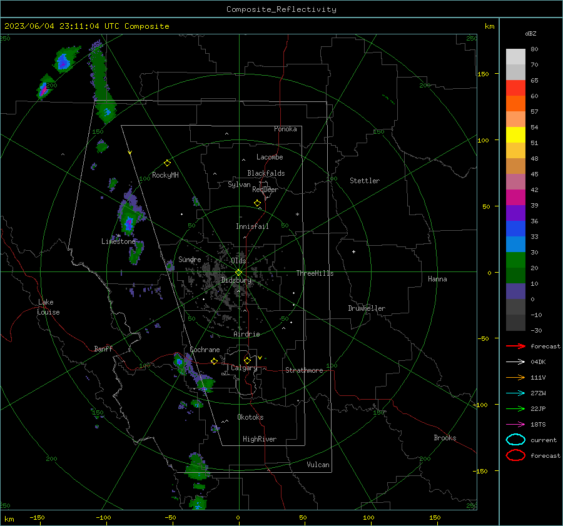The height and width of the screenshot is (526, 563).
Task: Select the Banff town label
Action: click(103, 348)
